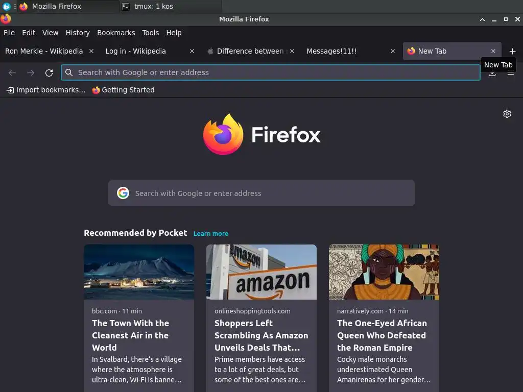Viewport: 523px width, 392px height.
Task: Open the View menu
Action: 50,33
